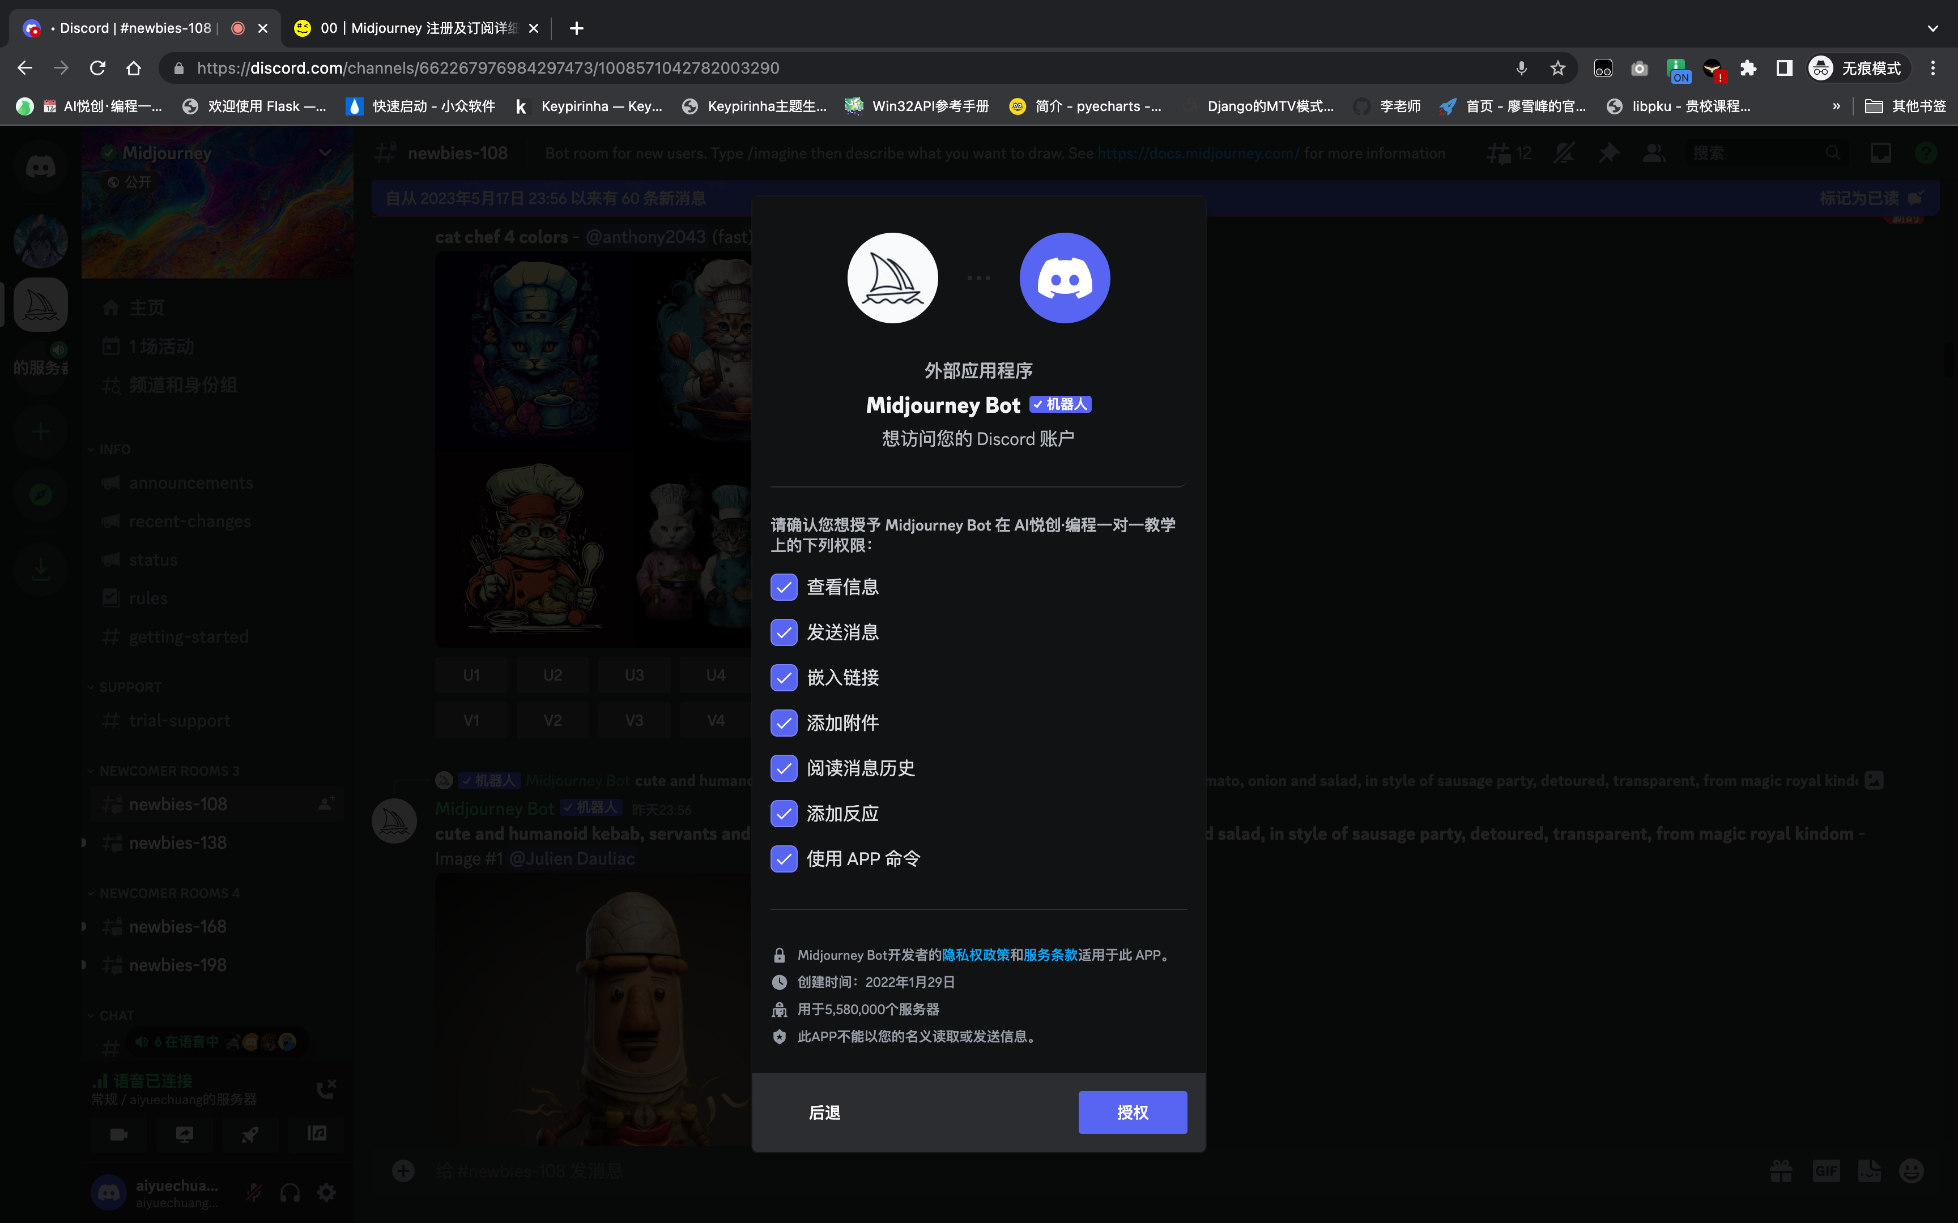The image size is (1958, 1223).
Task: Open the Chrome tab search dropdown arrow
Action: (1933, 28)
